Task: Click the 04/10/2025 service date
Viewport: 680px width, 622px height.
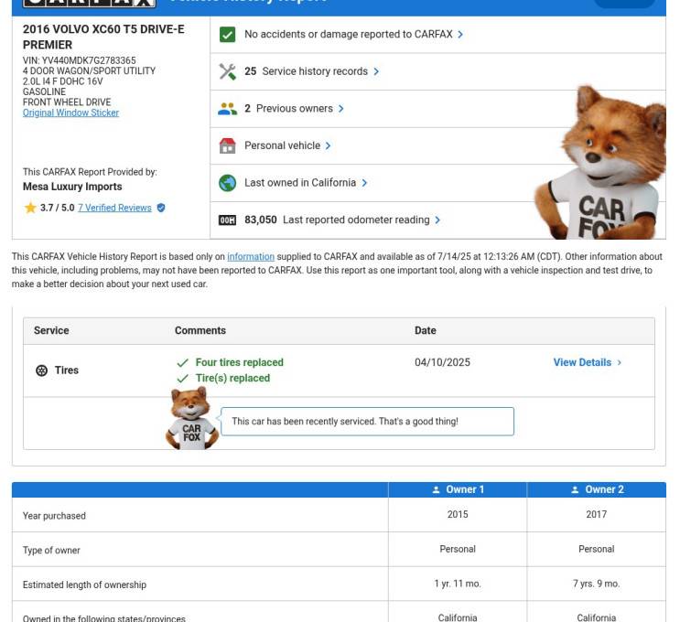Action: tap(442, 362)
